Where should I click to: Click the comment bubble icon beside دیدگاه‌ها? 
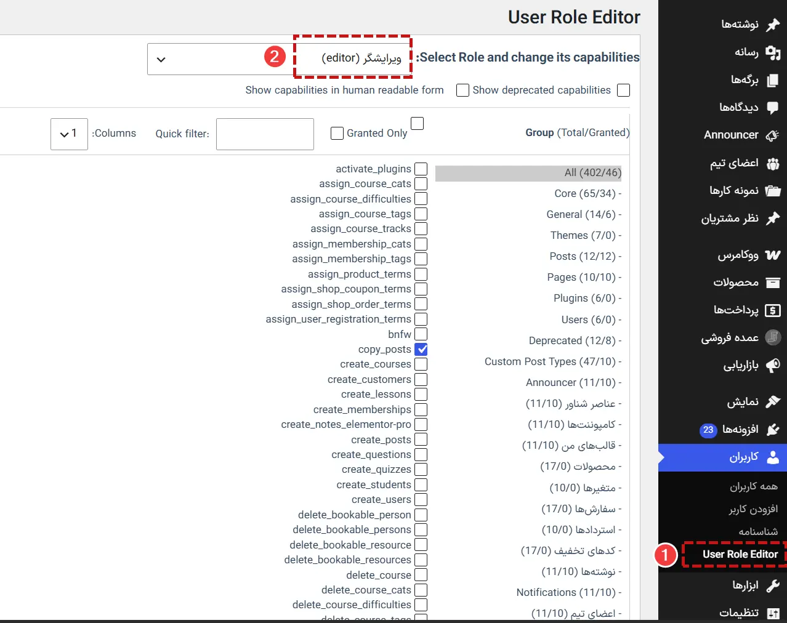pyautogui.click(x=773, y=108)
